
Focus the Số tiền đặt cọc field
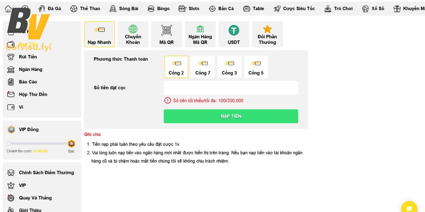(x=231, y=88)
